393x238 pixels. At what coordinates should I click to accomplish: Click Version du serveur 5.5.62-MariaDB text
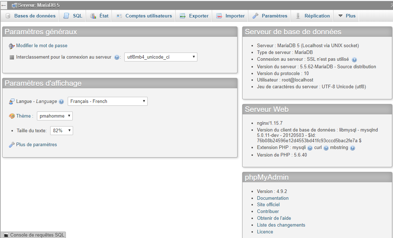(316, 66)
